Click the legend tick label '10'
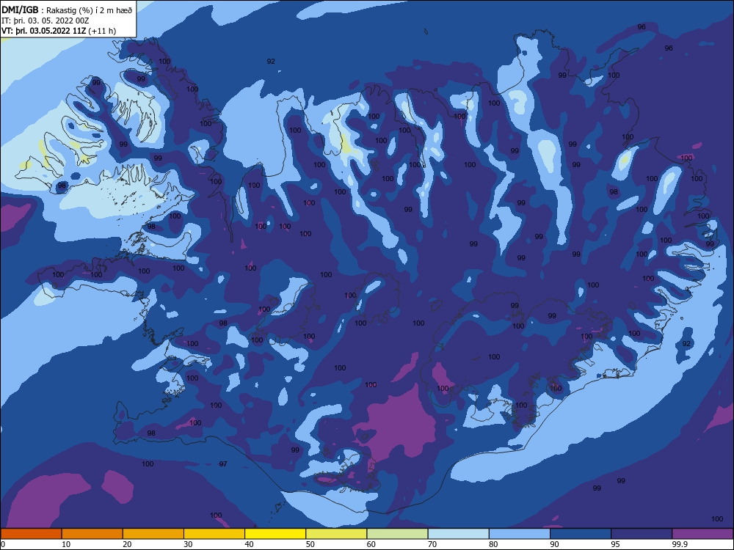The image size is (734, 550). [x=66, y=544]
